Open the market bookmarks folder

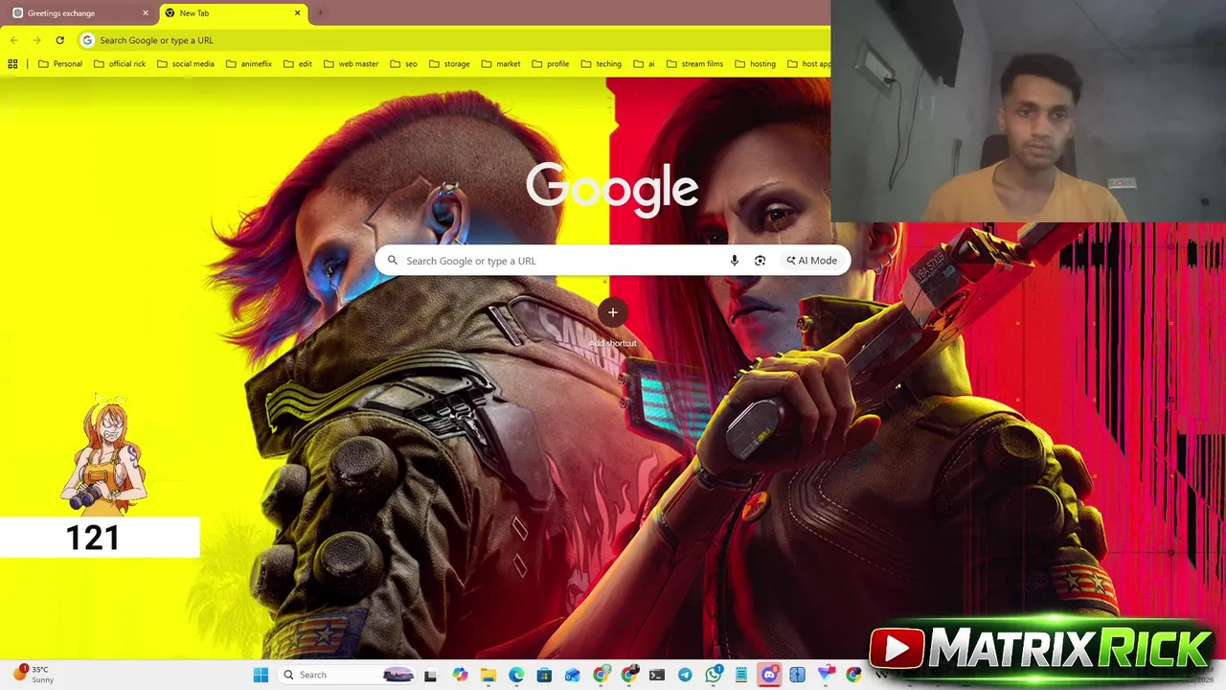point(501,64)
